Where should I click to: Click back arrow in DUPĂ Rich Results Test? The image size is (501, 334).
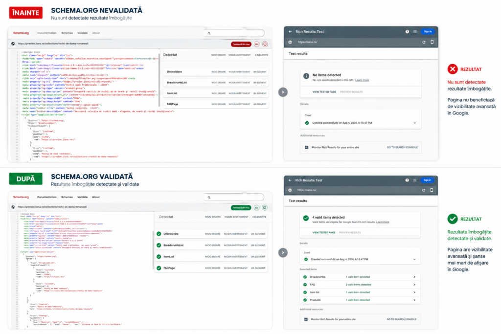point(290,180)
